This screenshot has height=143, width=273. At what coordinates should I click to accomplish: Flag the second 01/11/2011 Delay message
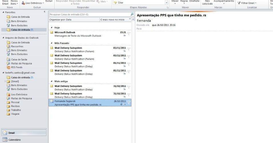tap(129, 72)
